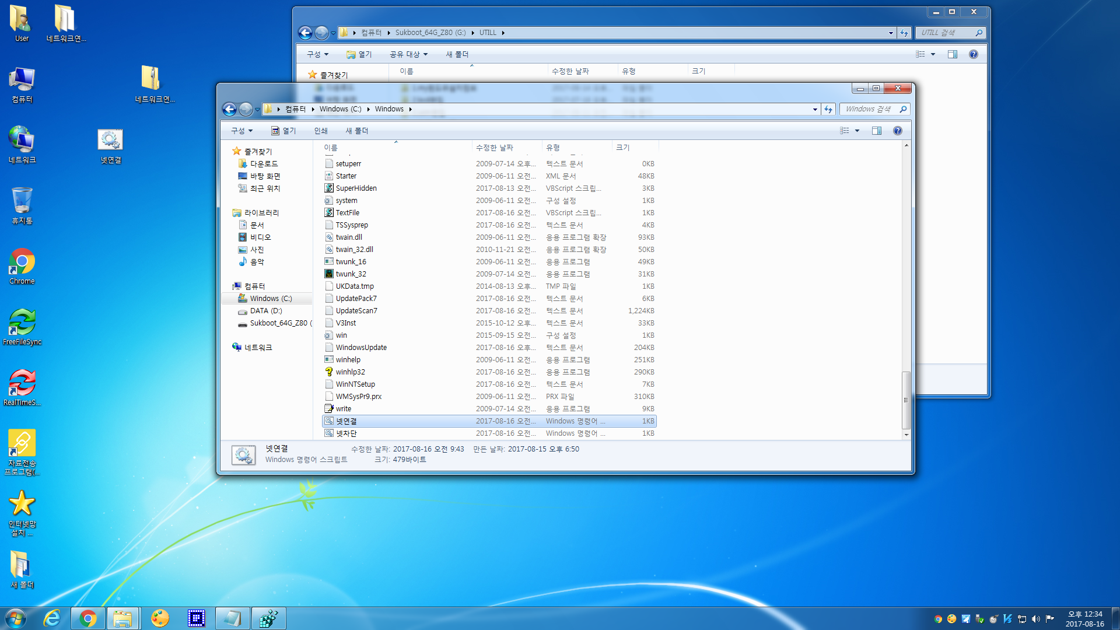Open 구성 menu in the UTILL window

318,54
